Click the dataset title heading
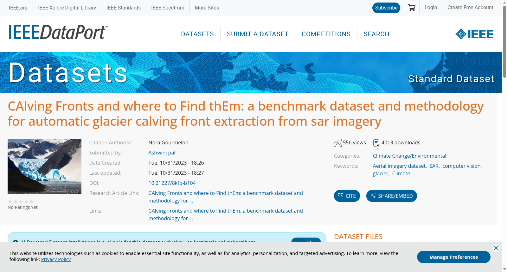Image resolution: width=507 pixels, height=272 pixels. [x=246, y=114]
